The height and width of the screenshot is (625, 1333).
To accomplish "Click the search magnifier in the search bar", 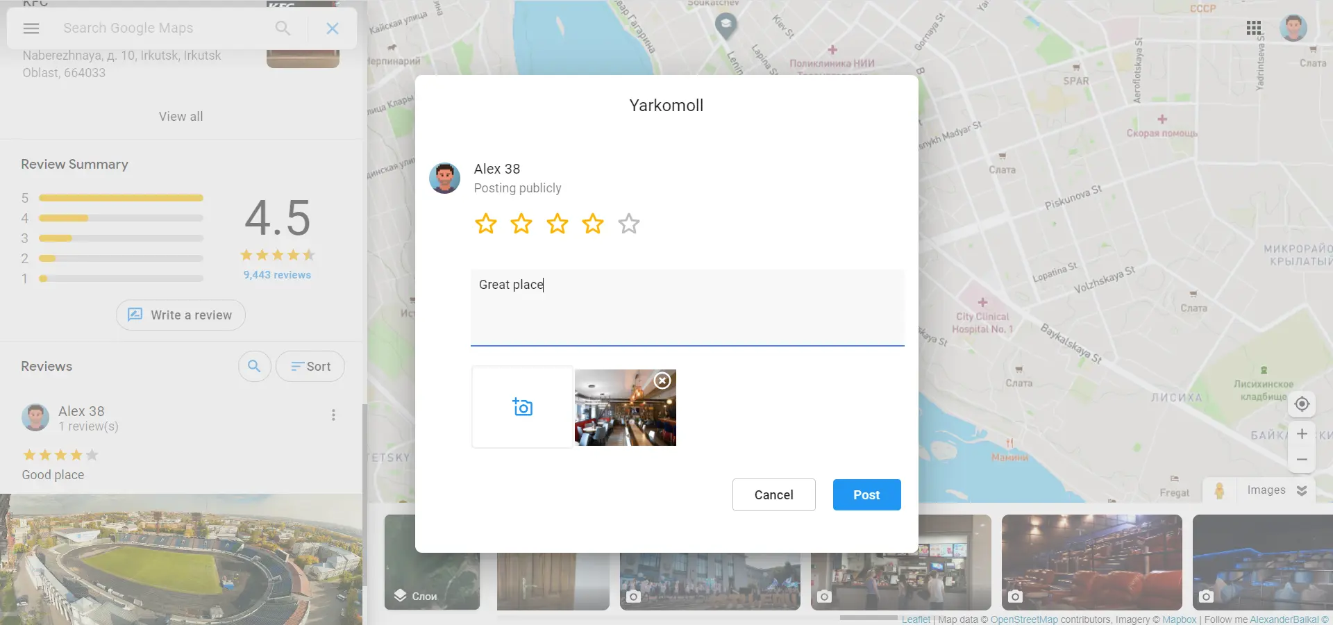I will pyautogui.click(x=282, y=28).
